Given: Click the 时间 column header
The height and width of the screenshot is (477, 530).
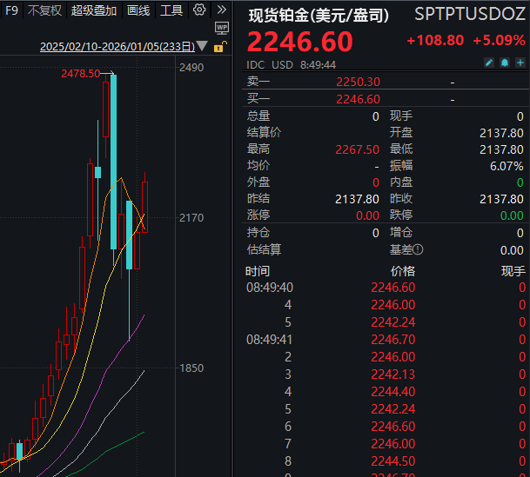Looking at the screenshot, I should click(258, 272).
